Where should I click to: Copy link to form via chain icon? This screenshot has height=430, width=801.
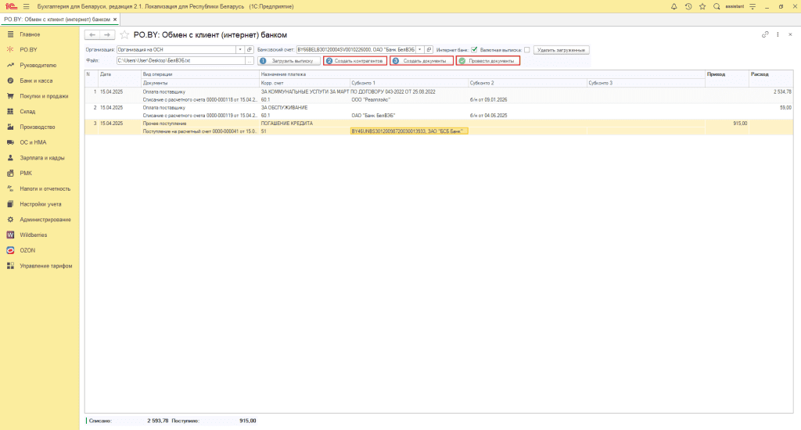pyautogui.click(x=764, y=35)
